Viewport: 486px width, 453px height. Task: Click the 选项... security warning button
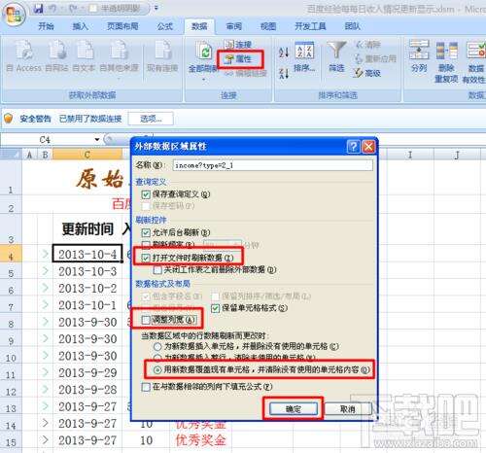coord(151,119)
